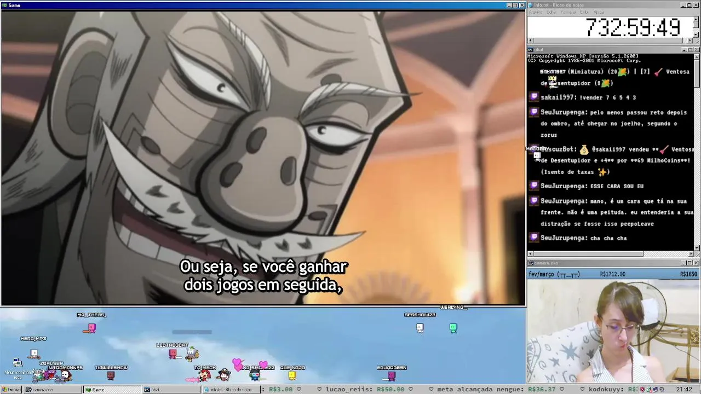Screen dimensions: 701x394
Task: Click the QUE_NOJO yellow avatar
Action: coord(292,375)
